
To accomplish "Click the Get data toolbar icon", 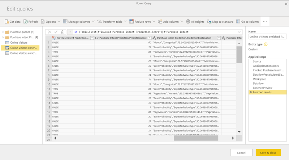I will (x=7, y=22).
